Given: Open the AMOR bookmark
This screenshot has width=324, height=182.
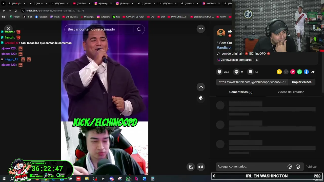Looking at the screenshot, I should (x=221, y=17).
